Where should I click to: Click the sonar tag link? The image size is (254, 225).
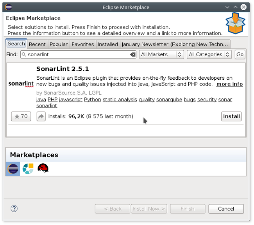(225, 100)
